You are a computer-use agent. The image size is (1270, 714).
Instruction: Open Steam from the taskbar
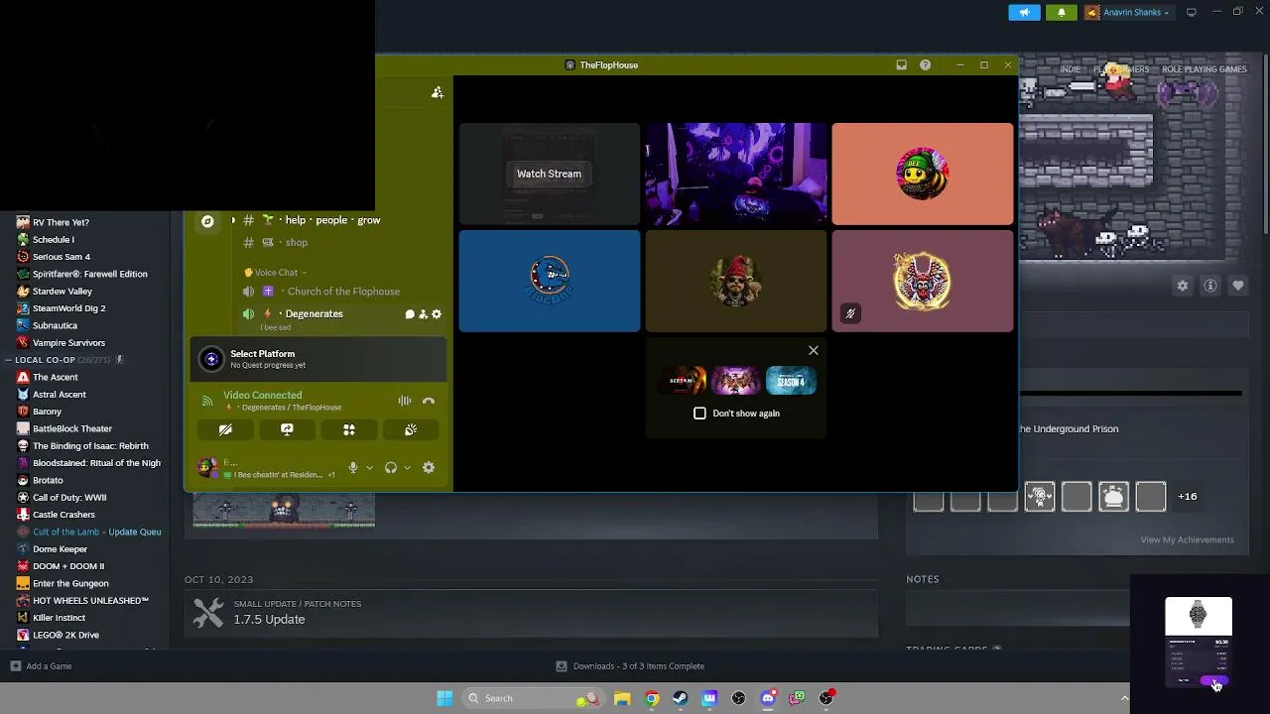681,698
